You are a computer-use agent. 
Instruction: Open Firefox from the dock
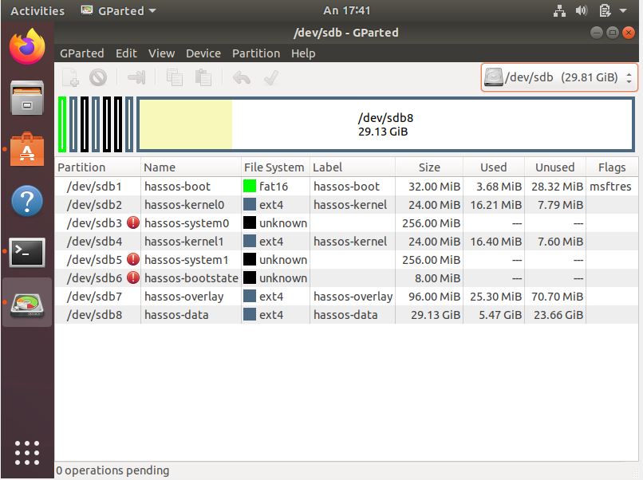[27, 47]
